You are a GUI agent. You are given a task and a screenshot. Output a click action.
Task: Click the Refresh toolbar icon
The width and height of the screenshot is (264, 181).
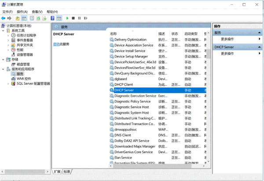(38, 18)
